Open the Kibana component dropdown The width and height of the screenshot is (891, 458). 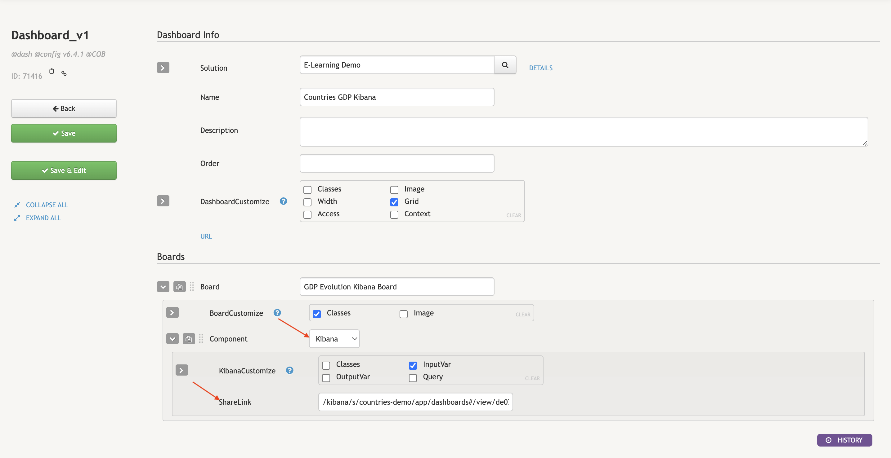(334, 339)
